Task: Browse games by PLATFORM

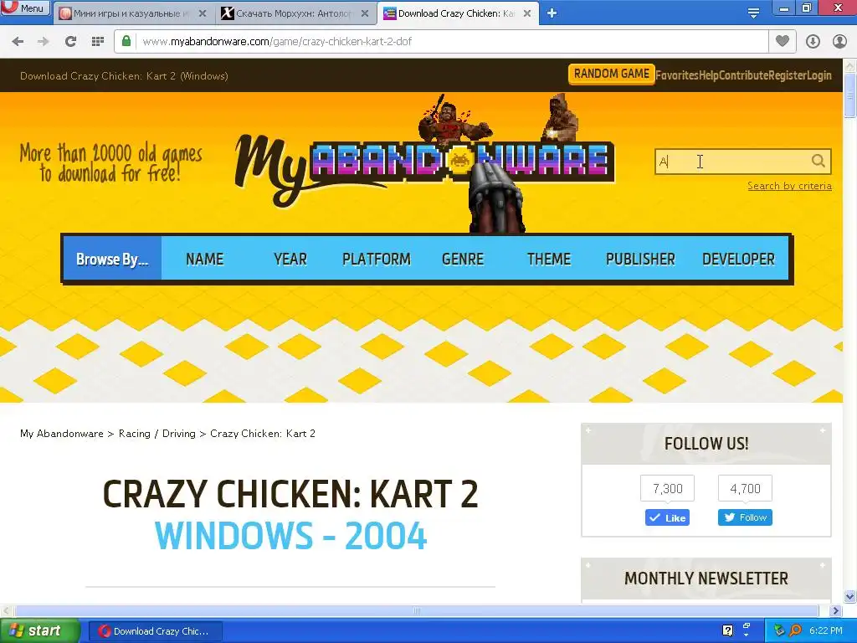Action: [x=376, y=260]
